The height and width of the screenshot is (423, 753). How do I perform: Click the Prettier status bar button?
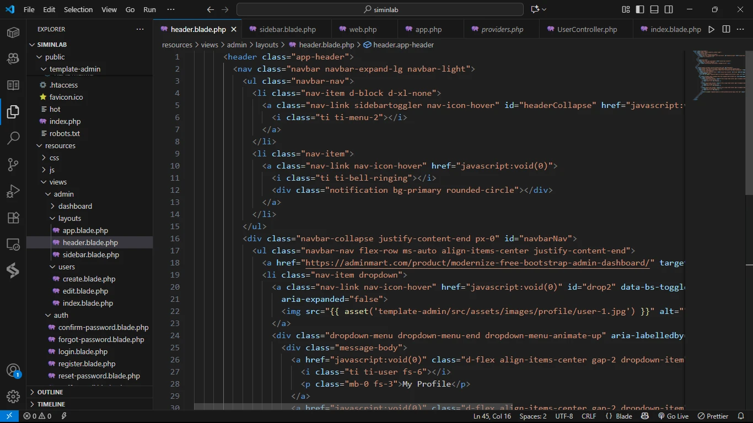(713, 416)
